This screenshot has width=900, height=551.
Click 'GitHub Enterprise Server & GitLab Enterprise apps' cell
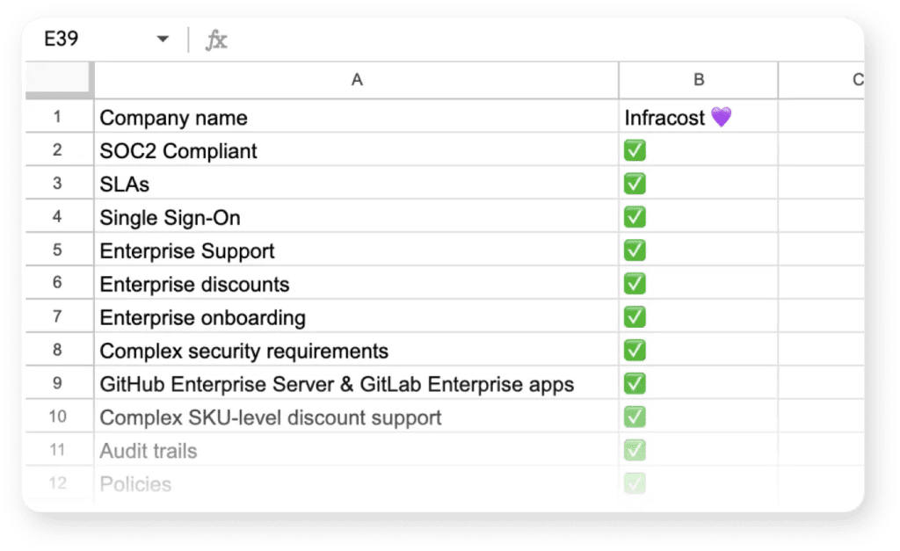pos(357,383)
